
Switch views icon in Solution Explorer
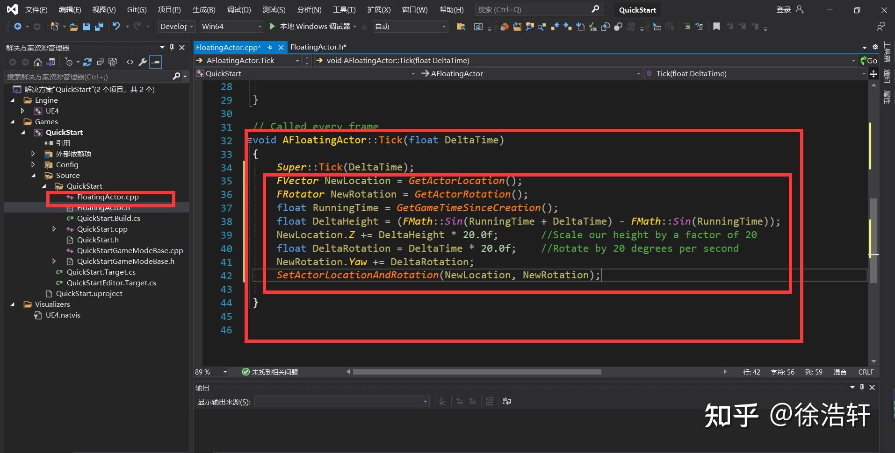tap(51, 62)
